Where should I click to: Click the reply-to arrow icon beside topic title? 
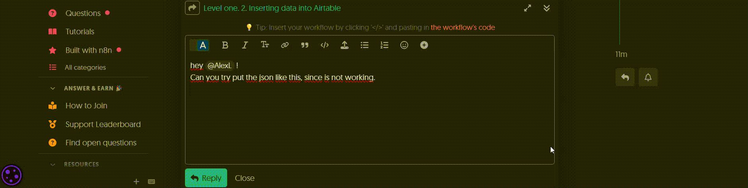(x=192, y=8)
